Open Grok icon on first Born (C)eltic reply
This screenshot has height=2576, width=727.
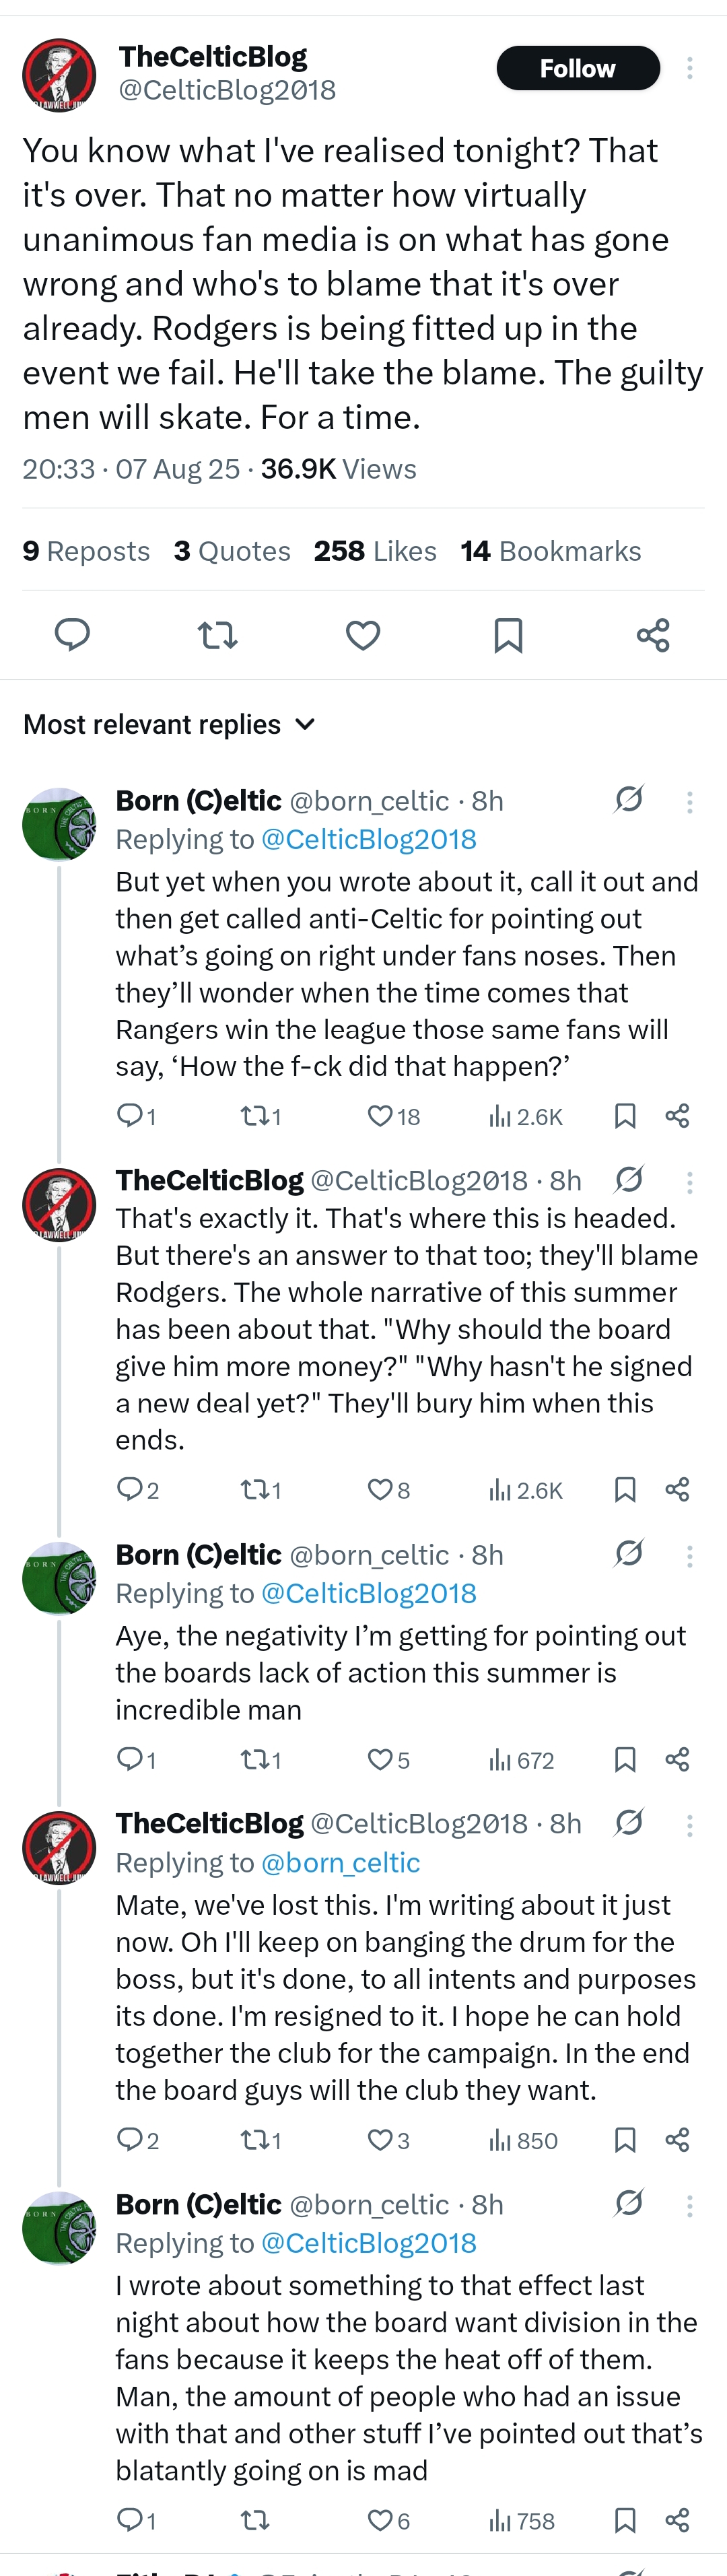click(x=629, y=799)
